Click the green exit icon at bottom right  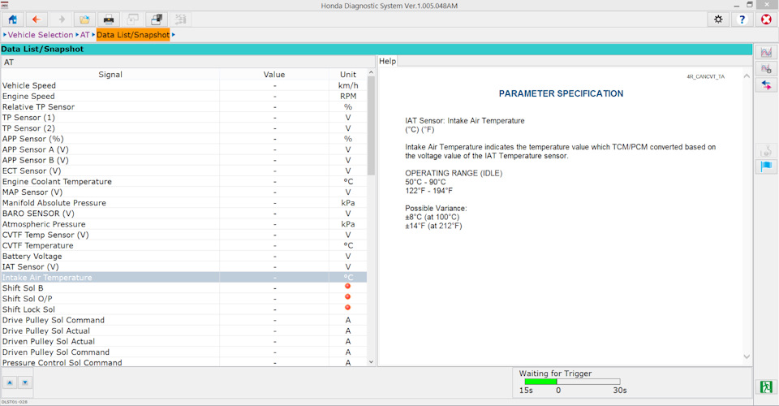tap(765, 387)
